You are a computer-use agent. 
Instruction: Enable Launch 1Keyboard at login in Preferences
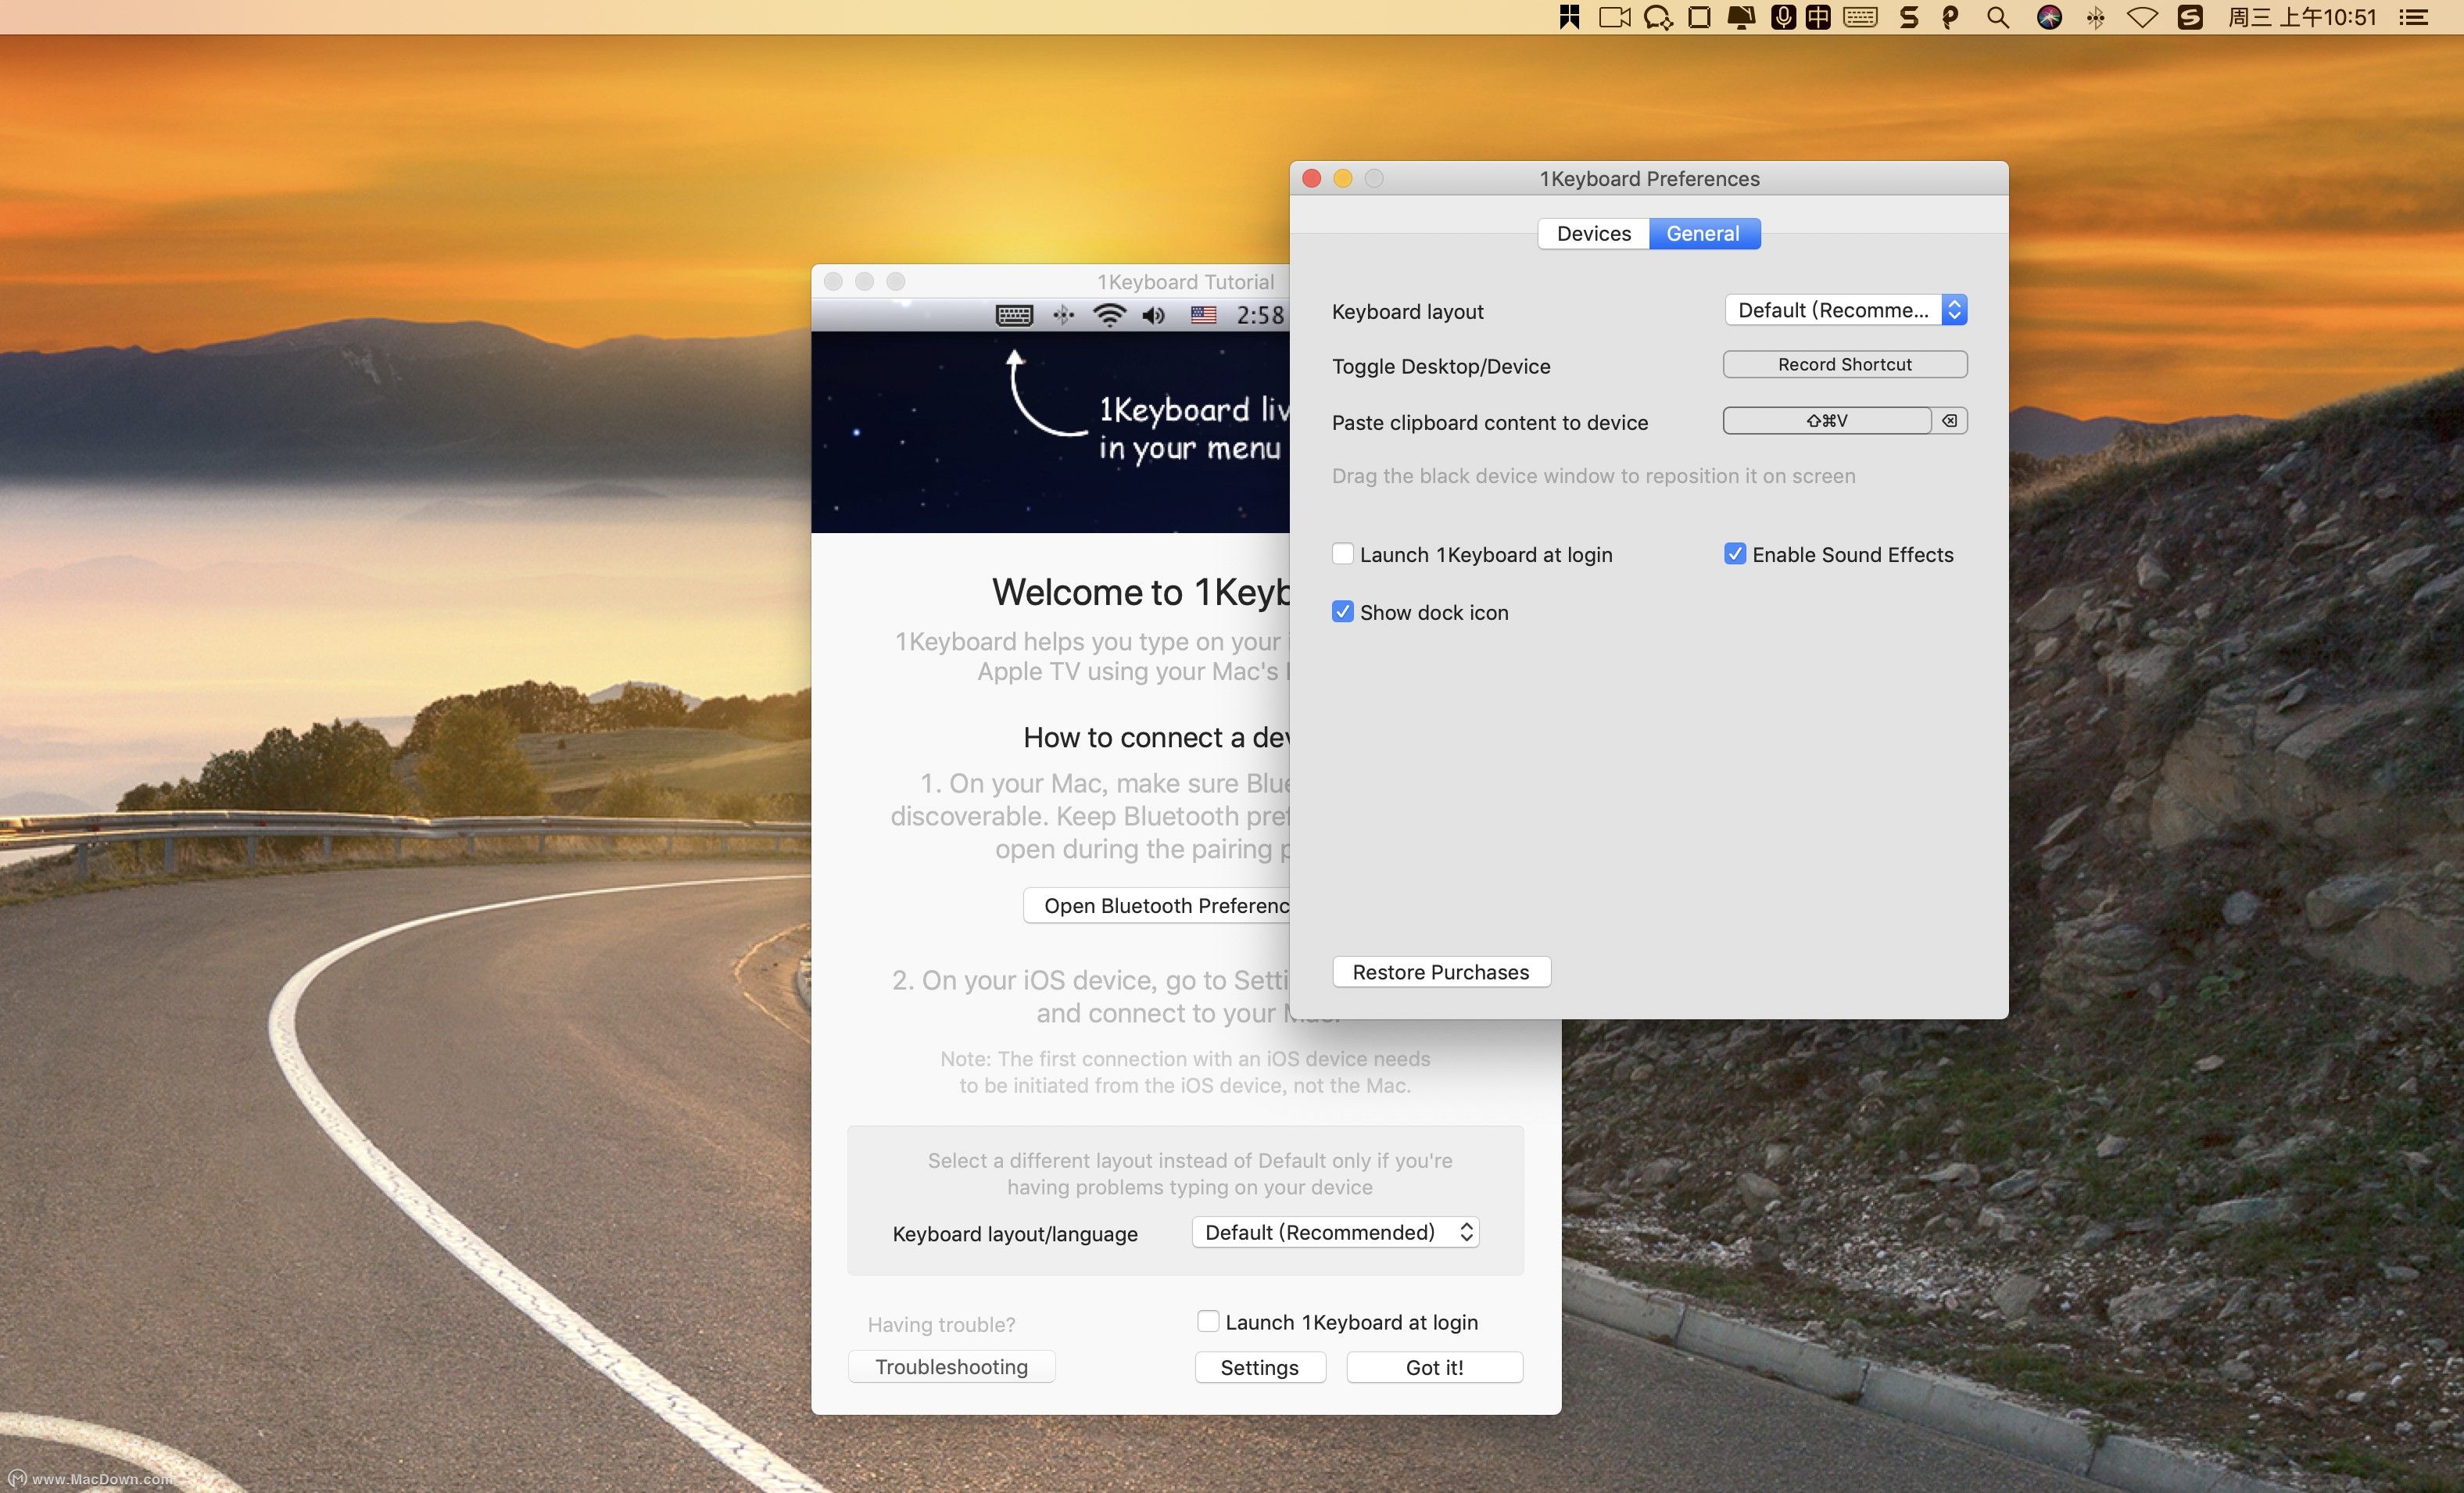click(x=1343, y=554)
